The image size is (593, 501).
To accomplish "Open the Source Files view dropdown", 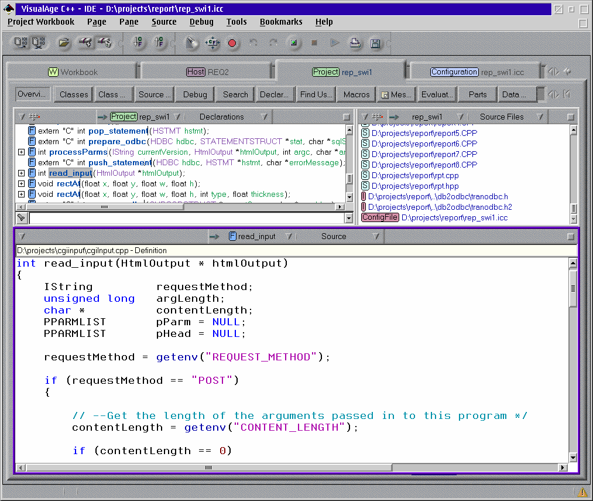I will point(540,117).
